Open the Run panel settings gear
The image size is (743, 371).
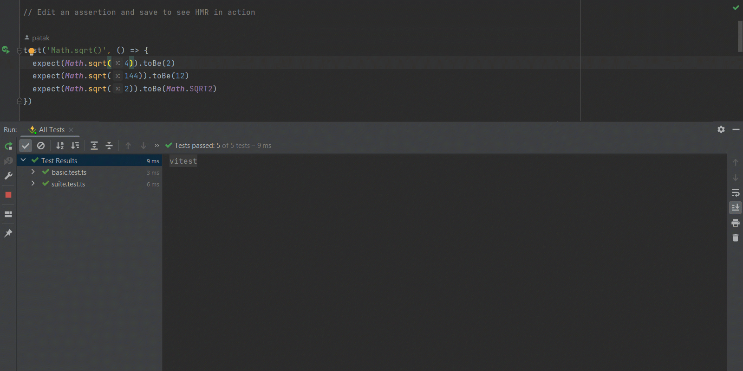point(721,129)
